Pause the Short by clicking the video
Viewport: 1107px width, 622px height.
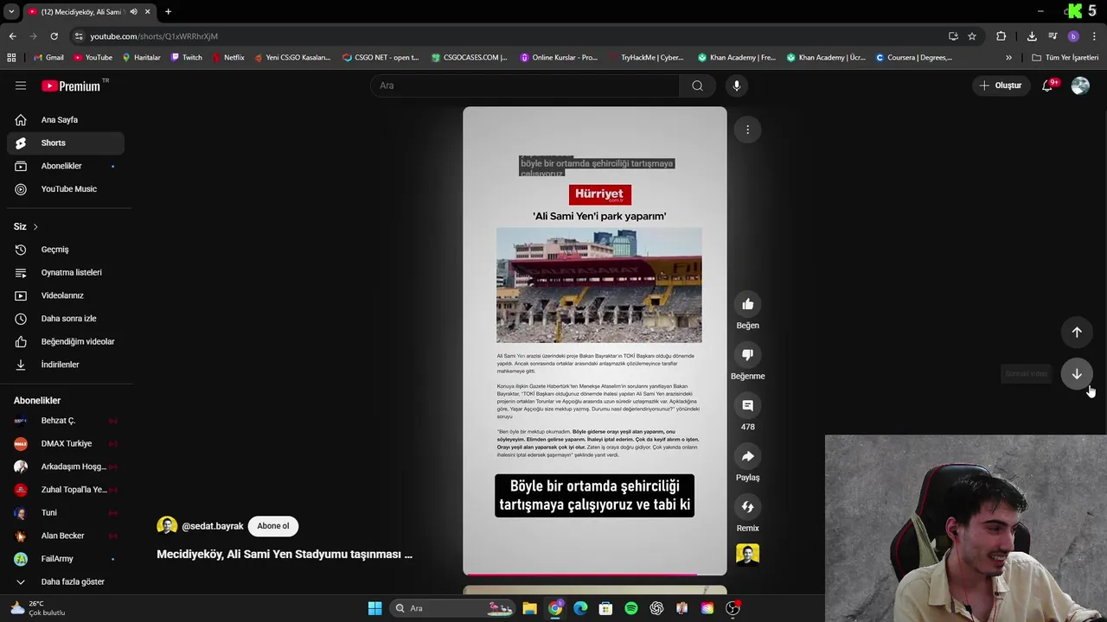[595, 341]
